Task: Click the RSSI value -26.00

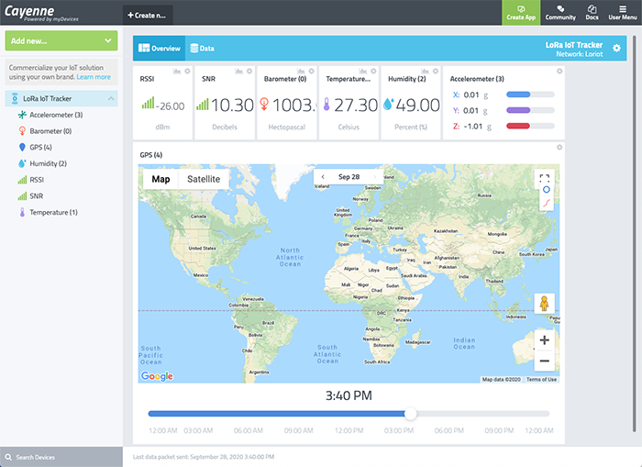Action: click(170, 106)
